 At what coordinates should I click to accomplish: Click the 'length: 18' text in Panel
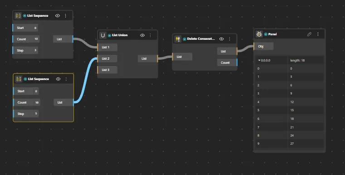coord(297,61)
